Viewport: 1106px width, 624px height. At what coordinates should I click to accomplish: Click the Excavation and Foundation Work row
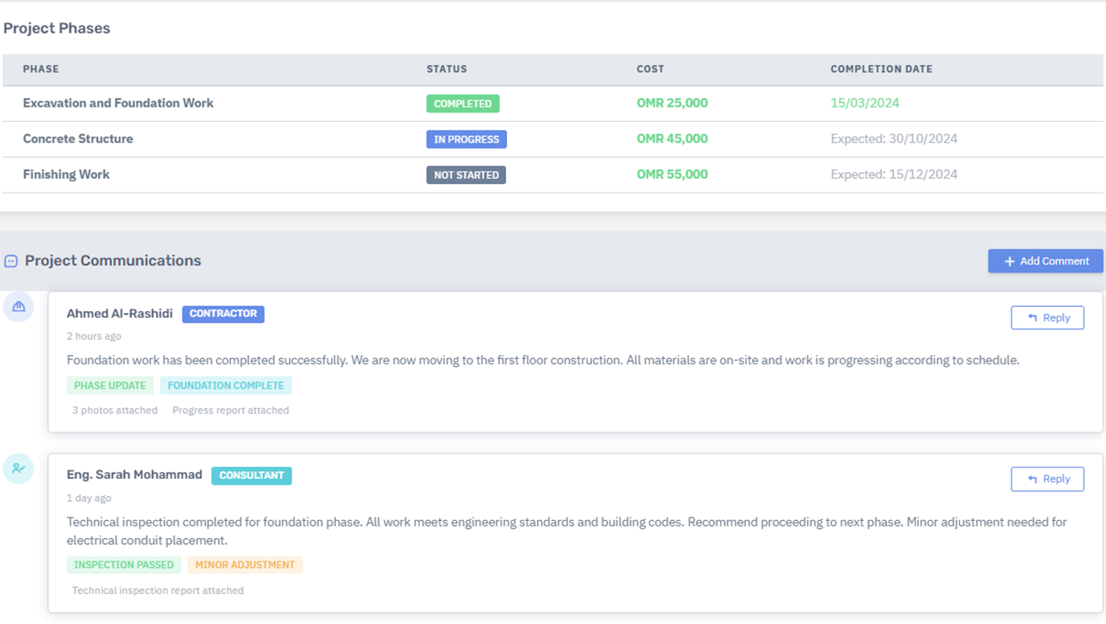[x=119, y=103]
